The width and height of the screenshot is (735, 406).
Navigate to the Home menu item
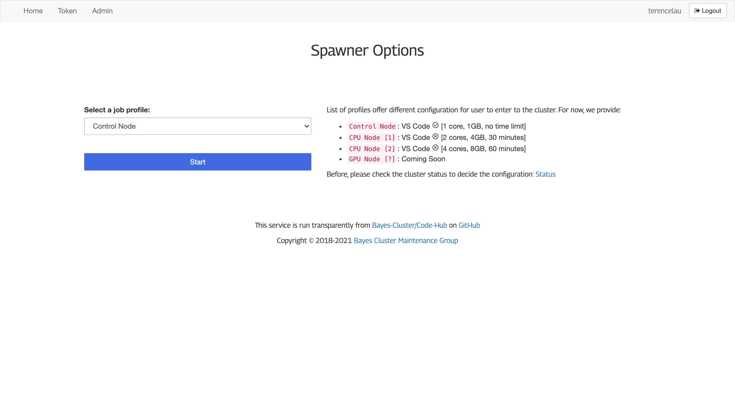(33, 11)
